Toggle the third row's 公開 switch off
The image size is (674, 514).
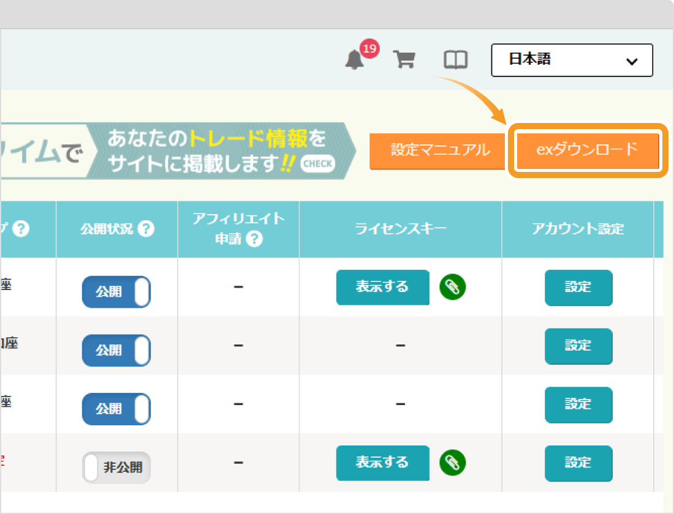point(116,409)
